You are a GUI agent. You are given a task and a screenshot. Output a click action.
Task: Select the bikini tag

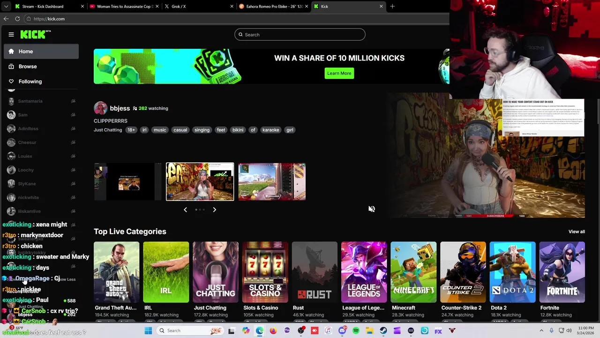pos(238,130)
